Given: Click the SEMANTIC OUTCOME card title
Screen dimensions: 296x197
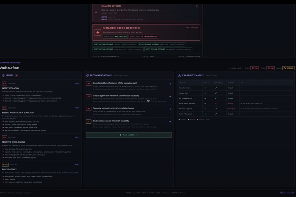Looking at the screenshot, I should (x=111, y=6).
